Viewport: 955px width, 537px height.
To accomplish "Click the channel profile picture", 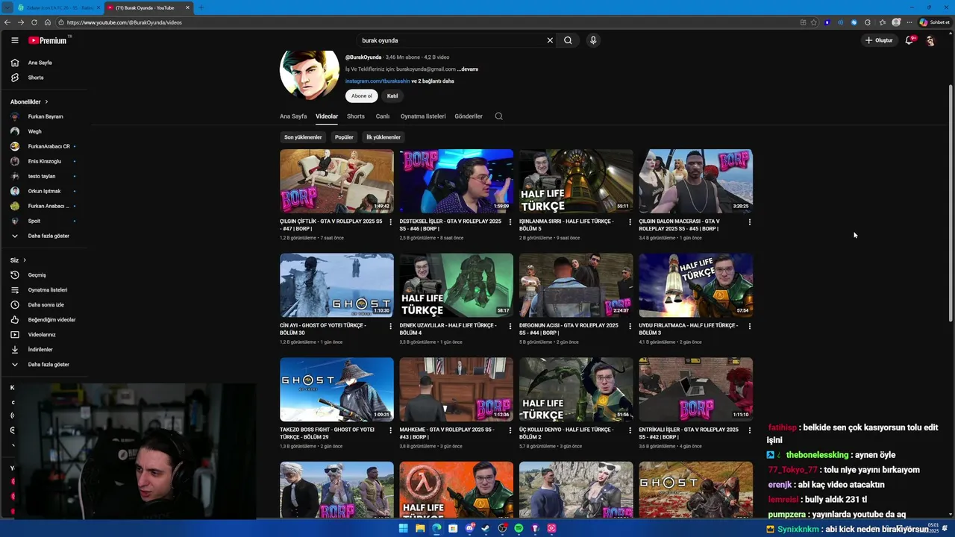I will 310,75.
